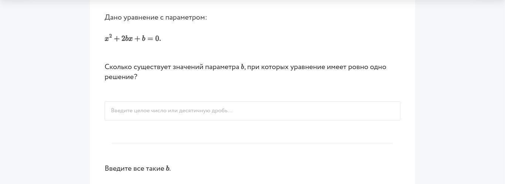The image size is (505, 184).
Task: Click the 2bx term in the equation
Action: [127, 38]
